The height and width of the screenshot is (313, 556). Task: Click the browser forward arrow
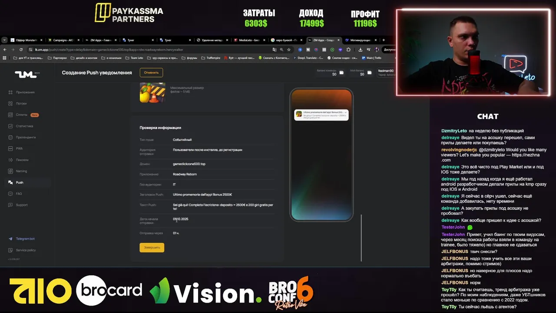point(13,50)
